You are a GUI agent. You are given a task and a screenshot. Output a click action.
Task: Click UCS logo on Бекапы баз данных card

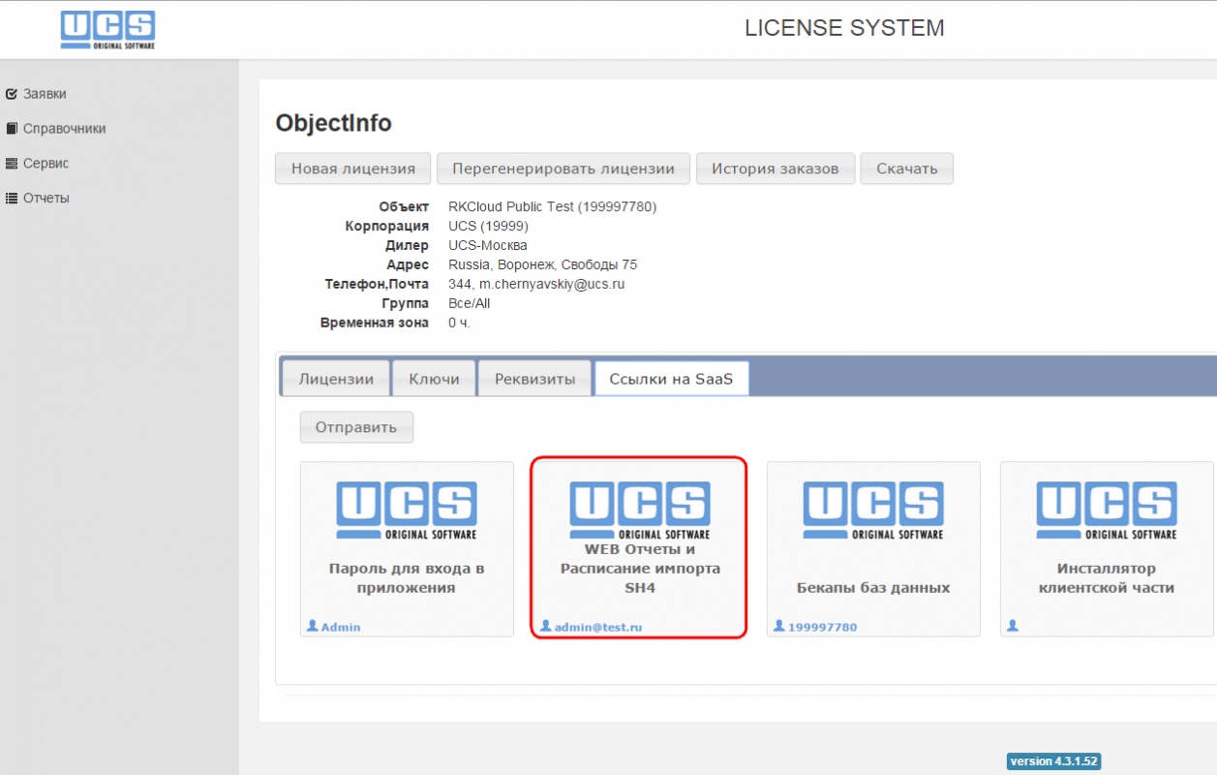click(x=873, y=511)
